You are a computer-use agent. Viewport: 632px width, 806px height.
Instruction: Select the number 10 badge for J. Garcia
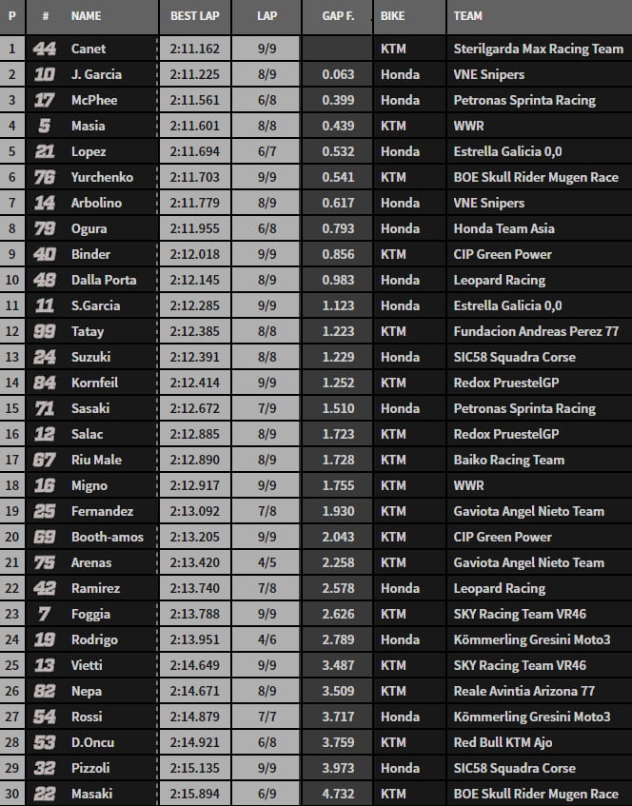(x=45, y=74)
